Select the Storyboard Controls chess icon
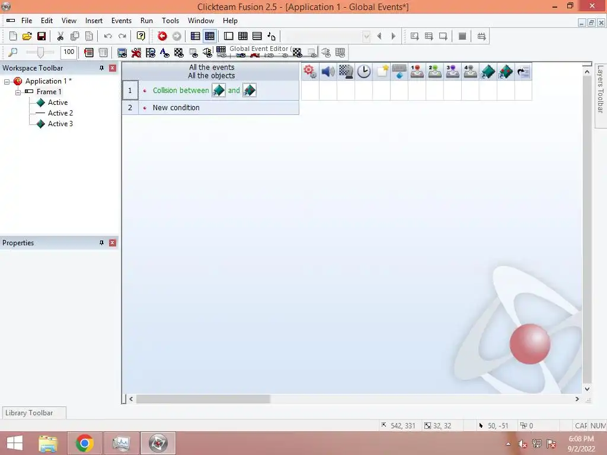This screenshot has height=455, width=607. 346,72
